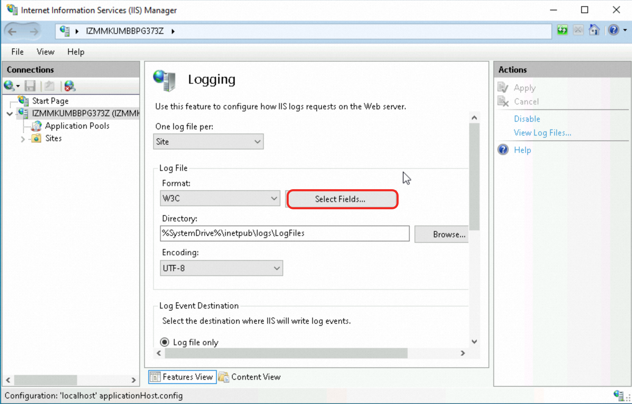Click the scroll up arrow in Logging pane
Image resolution: width=632 pixels, height=404 pixels.
coord(475,118)
